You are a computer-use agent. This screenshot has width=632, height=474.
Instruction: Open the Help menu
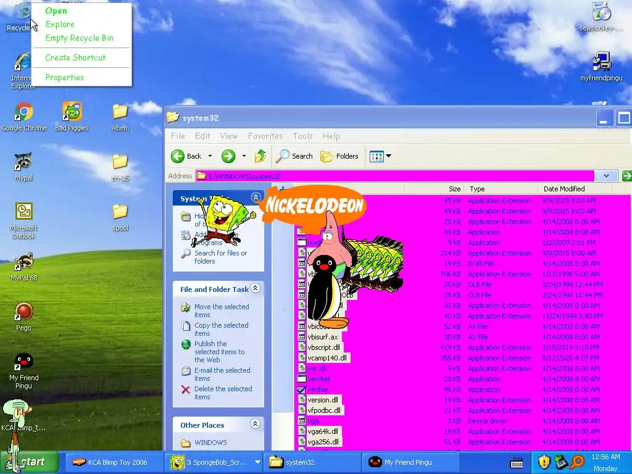pyautogui.click(x=331, y=136)
